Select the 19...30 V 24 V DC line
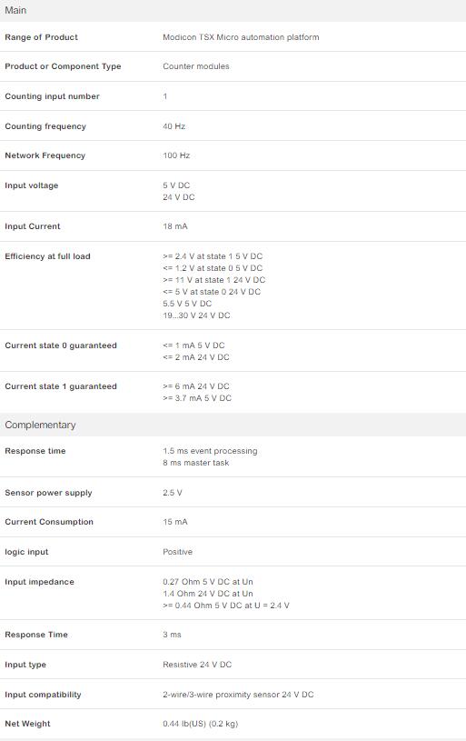 click(196, 315)
